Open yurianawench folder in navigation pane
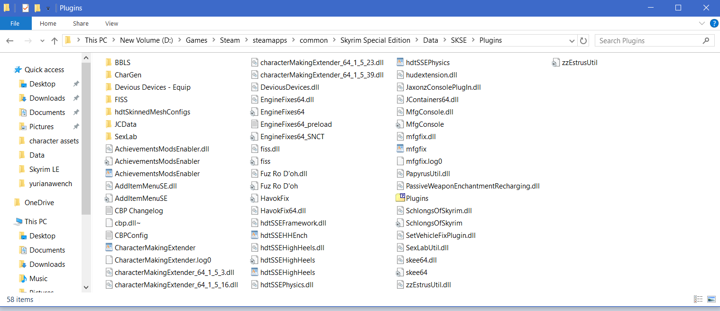This screenshot has height=311, width=720. click(x=51, y=184)
